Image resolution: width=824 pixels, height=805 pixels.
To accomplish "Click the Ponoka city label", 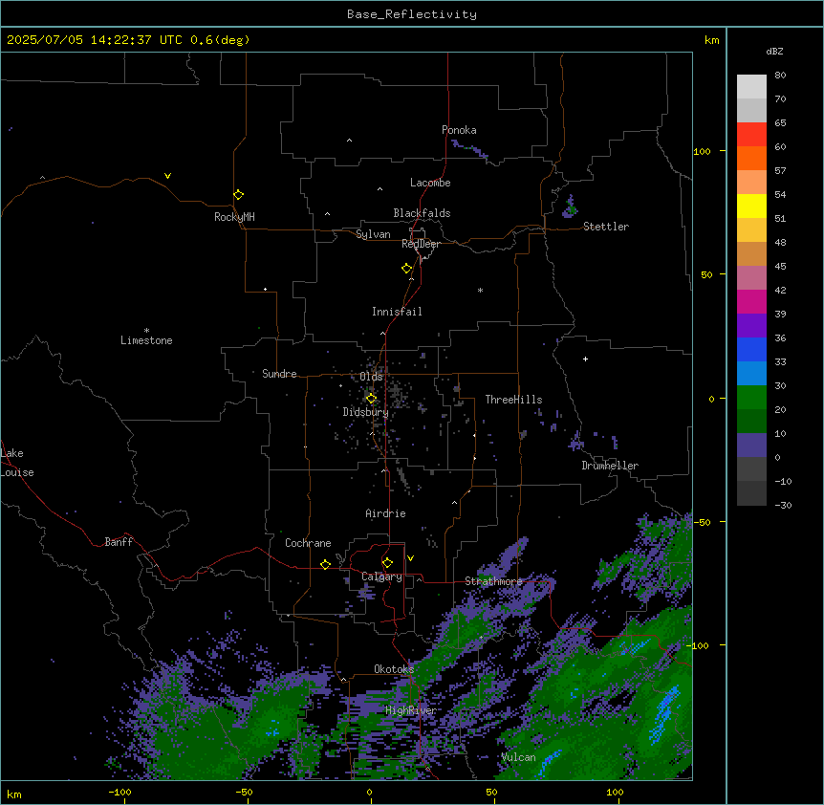I will pyautogui.click(x=459, y=130).
